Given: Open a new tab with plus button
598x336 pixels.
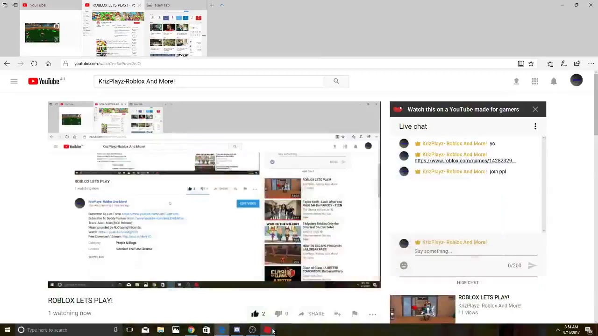Looking at the screenshot, I should (x=212, y=5).
